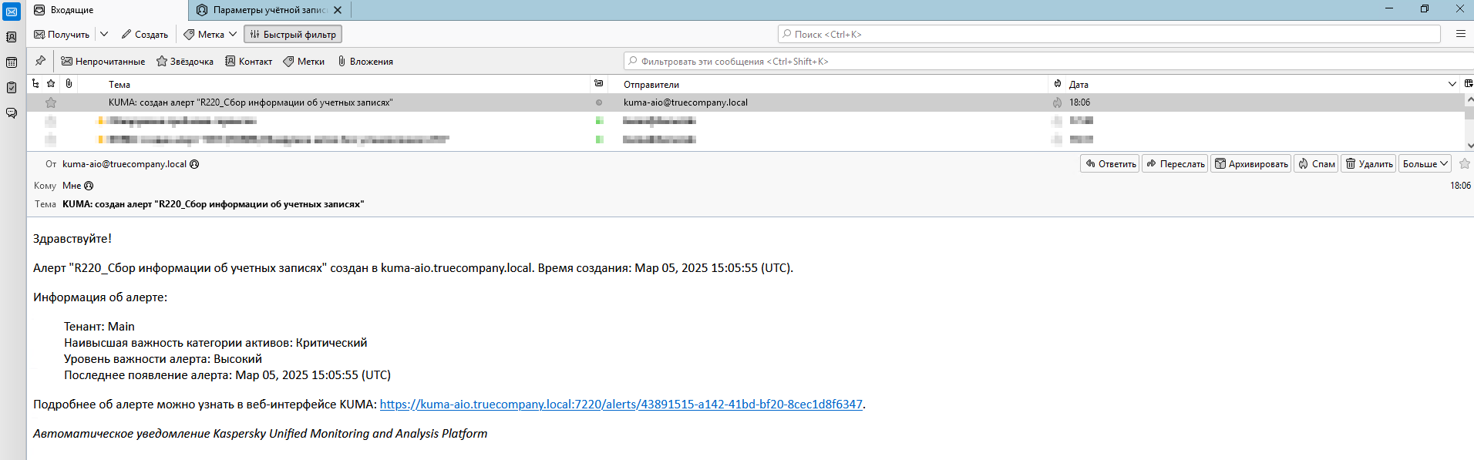
Task: Click the Получить mail button
Action: pyautogui.click(x=62, y=34)
